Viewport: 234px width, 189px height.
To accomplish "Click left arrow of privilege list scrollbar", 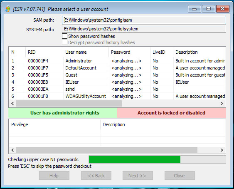I will pos(13,150).
